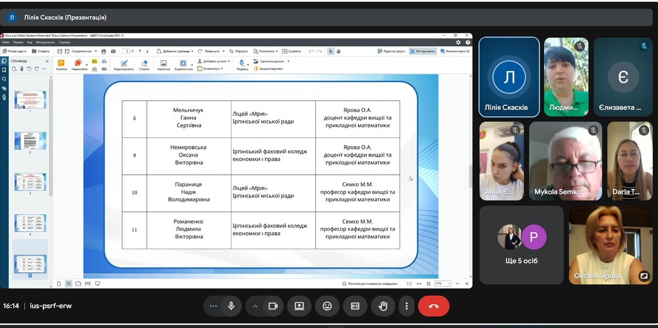Expand the Добавить штамп stamp dropdown
This screenshot has height=328, width=658.
pos(229,61)
